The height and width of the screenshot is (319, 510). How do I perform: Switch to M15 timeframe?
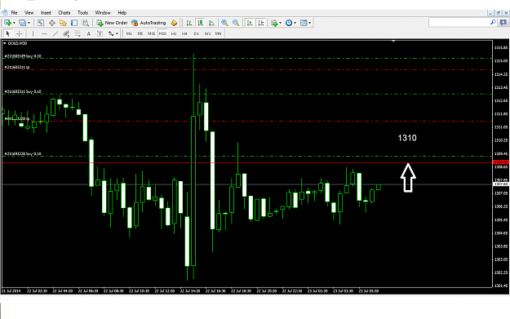coord(151,33)
